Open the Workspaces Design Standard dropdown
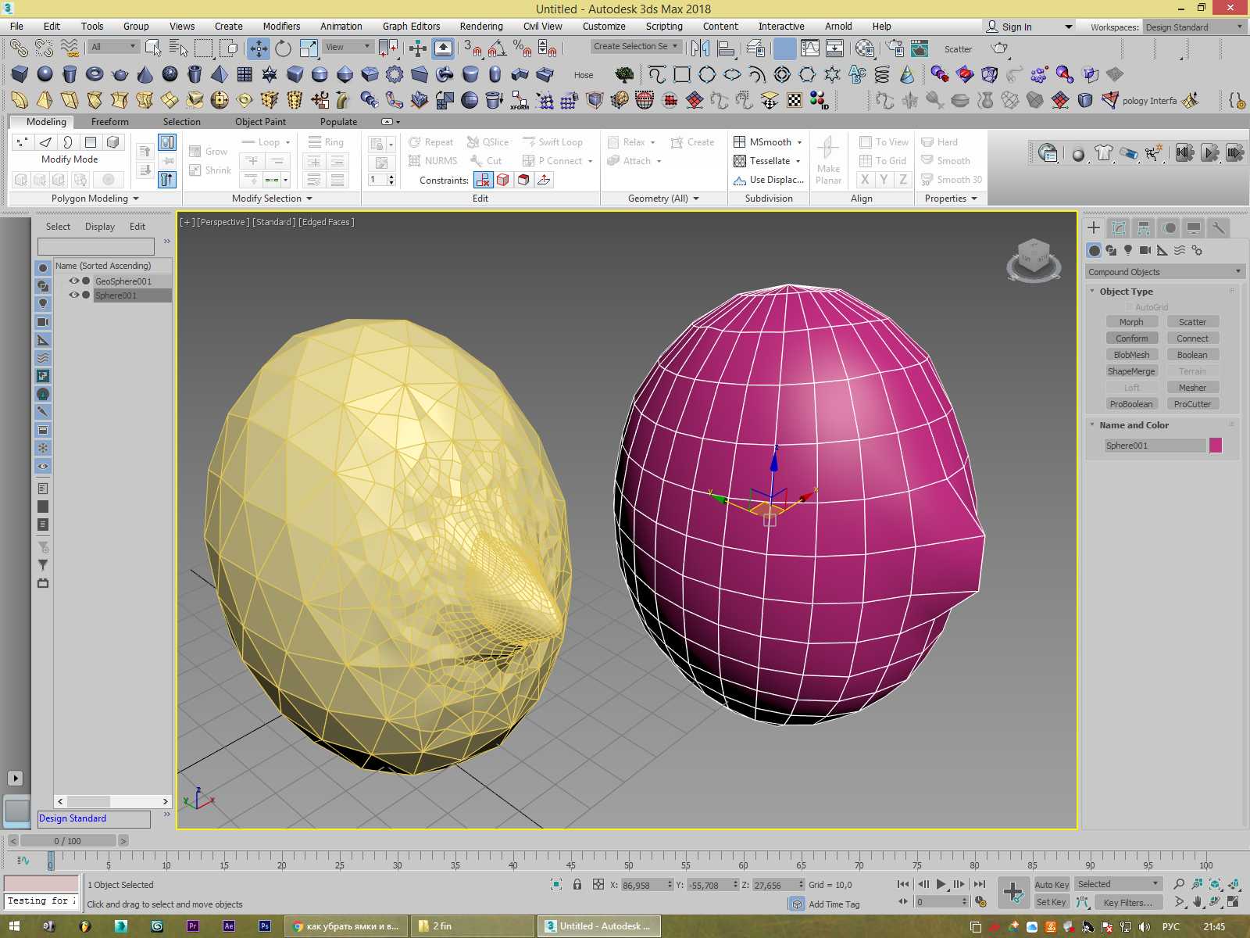 point(1194,27)
